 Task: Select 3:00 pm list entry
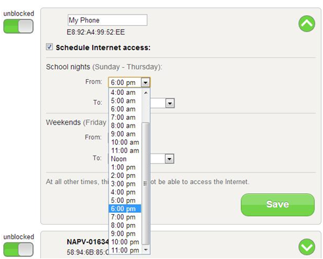click(x=125, y=184)
